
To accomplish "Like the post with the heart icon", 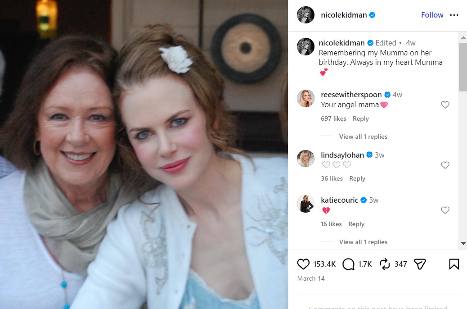I will (304, 264).
